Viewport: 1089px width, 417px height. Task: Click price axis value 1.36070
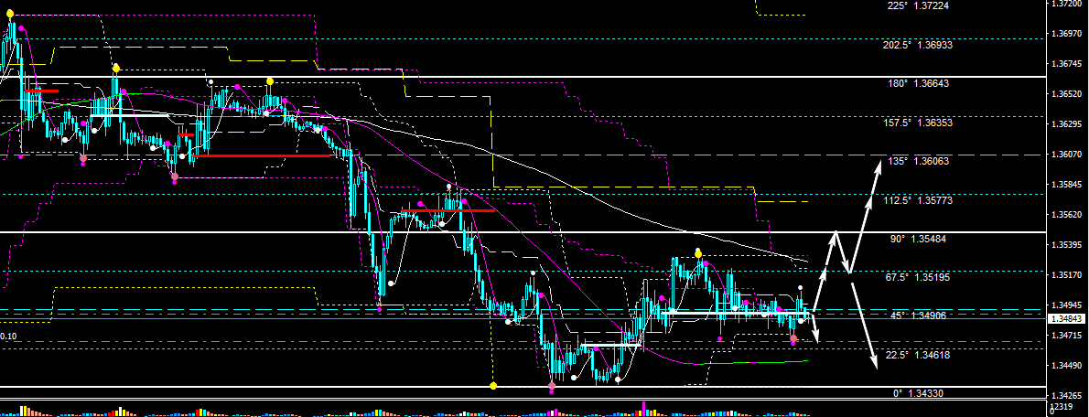click(x=1068, y=154)
